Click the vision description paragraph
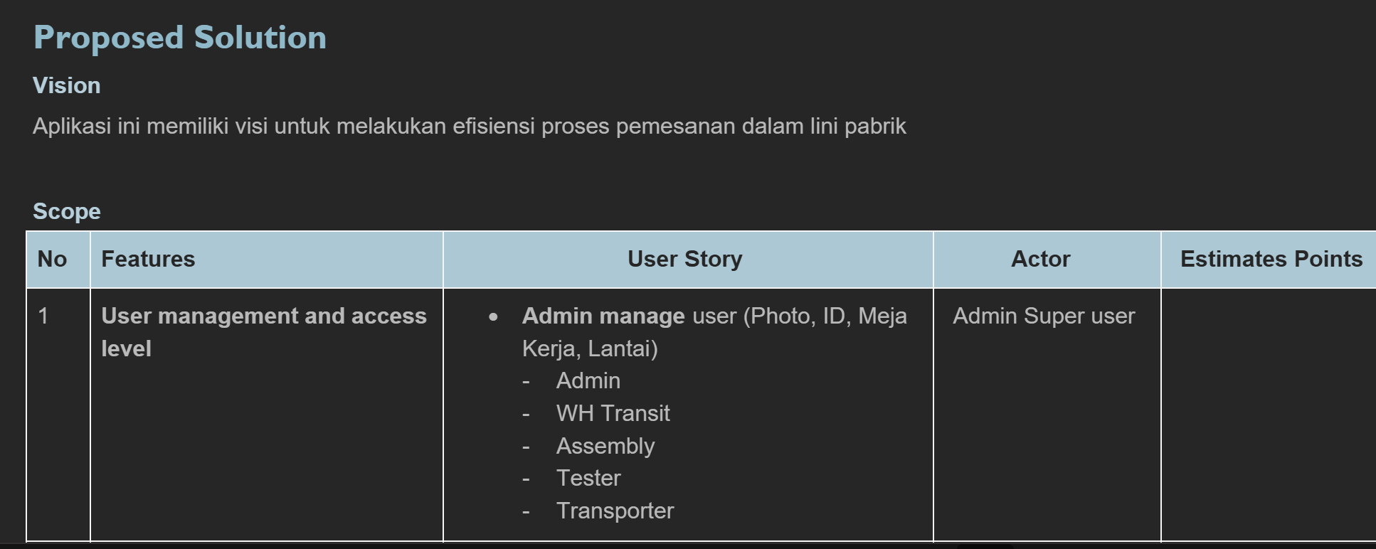 click(x=470, y=127)
